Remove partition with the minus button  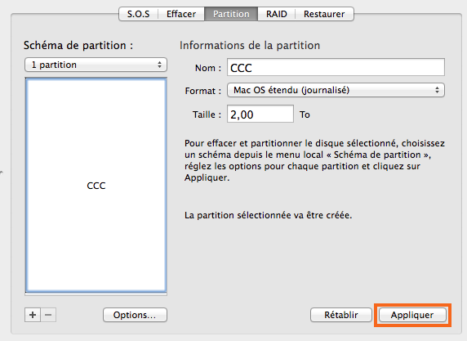[x=48, y=315]
